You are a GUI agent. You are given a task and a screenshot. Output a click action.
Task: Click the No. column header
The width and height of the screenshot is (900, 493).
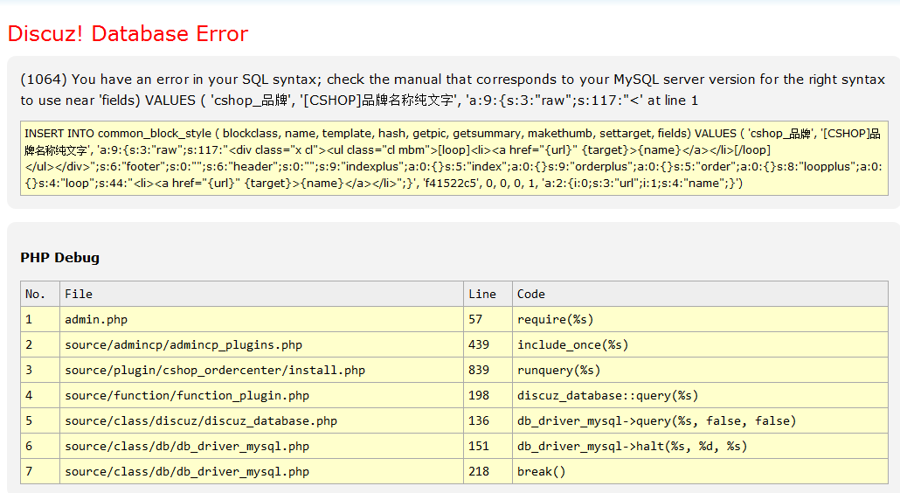40,294
